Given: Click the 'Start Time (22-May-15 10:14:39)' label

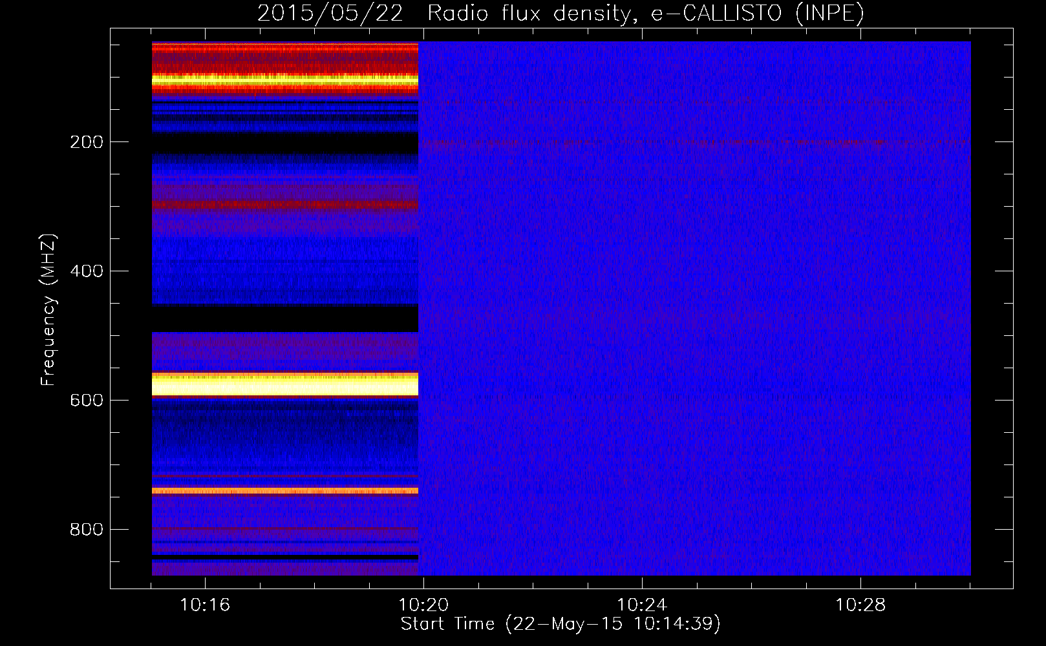Looking at the screenshot, I should (x=560, y=624).
